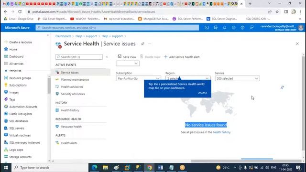Open Virtual machines
This screenshot has width=306, height=172.
[17, 135]
